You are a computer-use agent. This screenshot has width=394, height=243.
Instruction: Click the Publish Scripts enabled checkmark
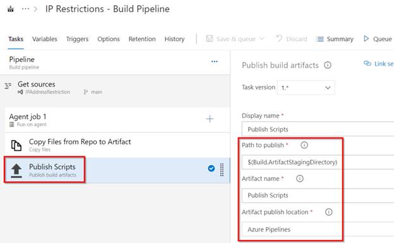pyautogui.click(x=212, y=168)
